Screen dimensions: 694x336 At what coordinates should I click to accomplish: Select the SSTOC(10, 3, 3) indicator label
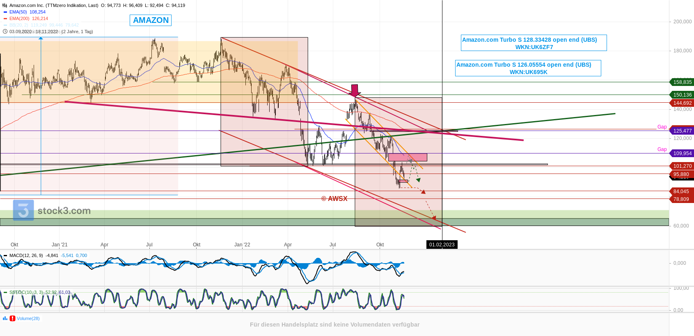coord(26,293)
